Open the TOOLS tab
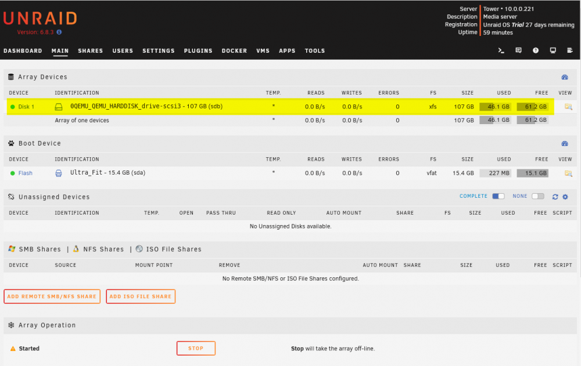This screenshot has height=366, width=581. 315,50
